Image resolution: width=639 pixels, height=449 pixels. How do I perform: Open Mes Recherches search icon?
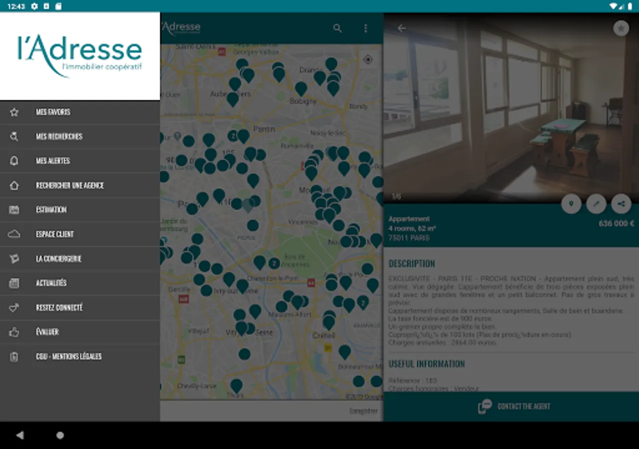tap(14, 137)
